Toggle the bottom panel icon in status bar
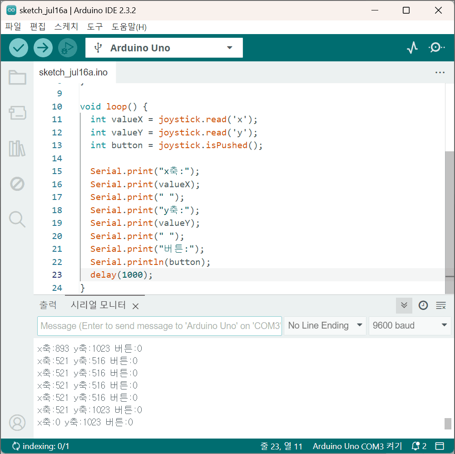This screenshot has width=455, height=454. click(x=440, y=446)
